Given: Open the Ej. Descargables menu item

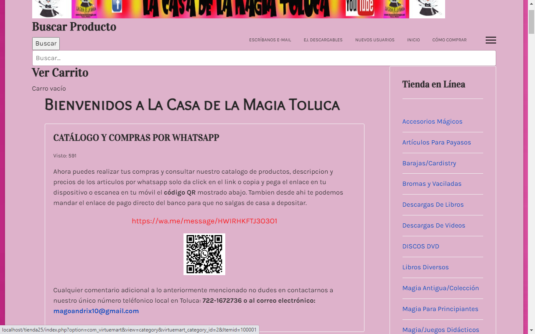Looking at the screenshot, I should pyautogui.click(x=323, y=40).
